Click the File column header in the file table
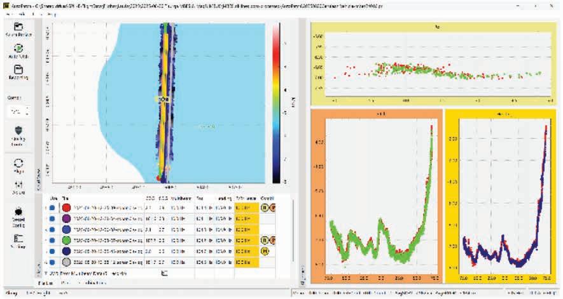 [x=65, y=198]
